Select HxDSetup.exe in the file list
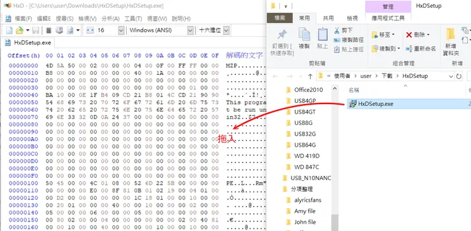This screenshot has width=471, height=231. pos(409,104)
